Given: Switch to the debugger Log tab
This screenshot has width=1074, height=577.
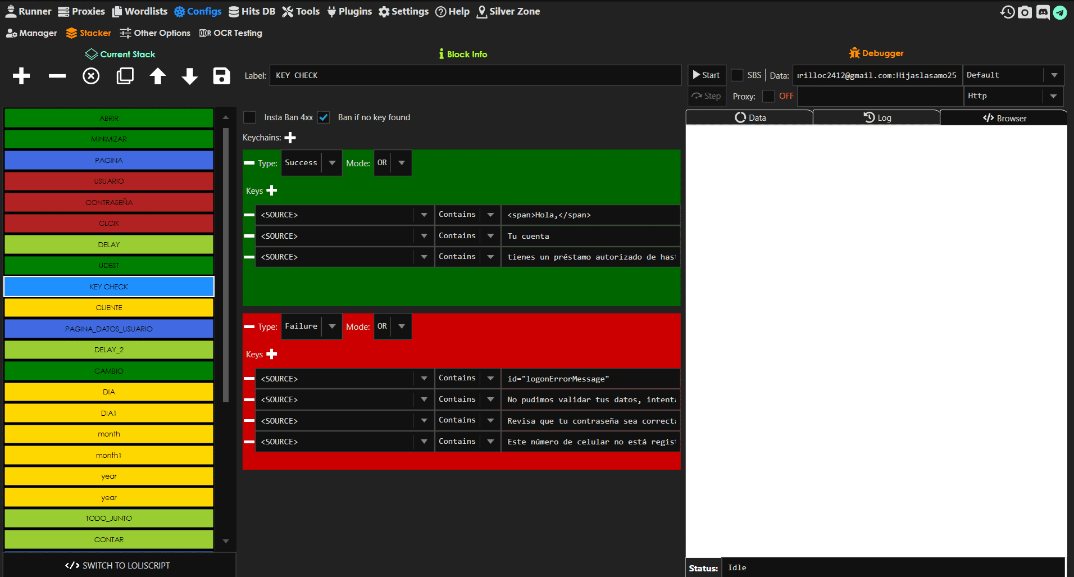Looking at the screenshot, I should [x=876, y=117].
